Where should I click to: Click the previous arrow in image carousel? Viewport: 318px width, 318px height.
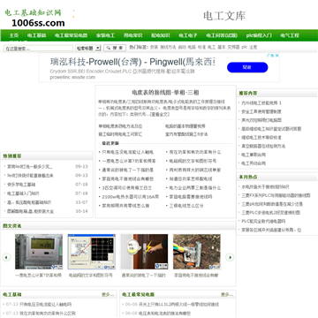[x=6, y=257]
